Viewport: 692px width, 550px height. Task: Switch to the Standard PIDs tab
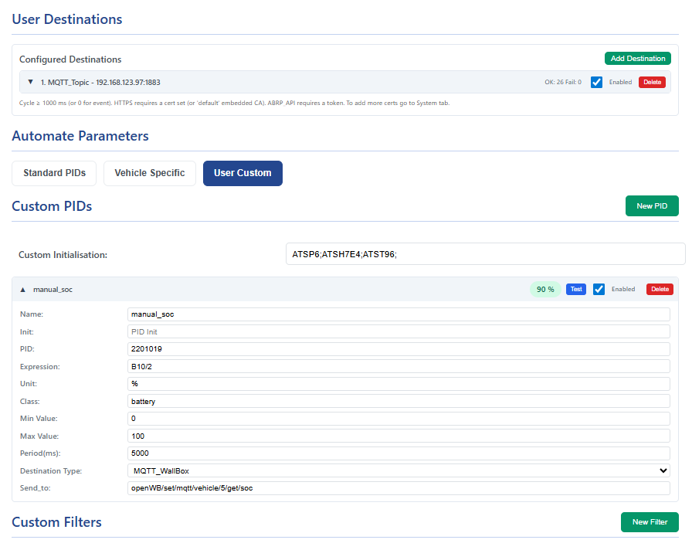click(x=53, y=173)
